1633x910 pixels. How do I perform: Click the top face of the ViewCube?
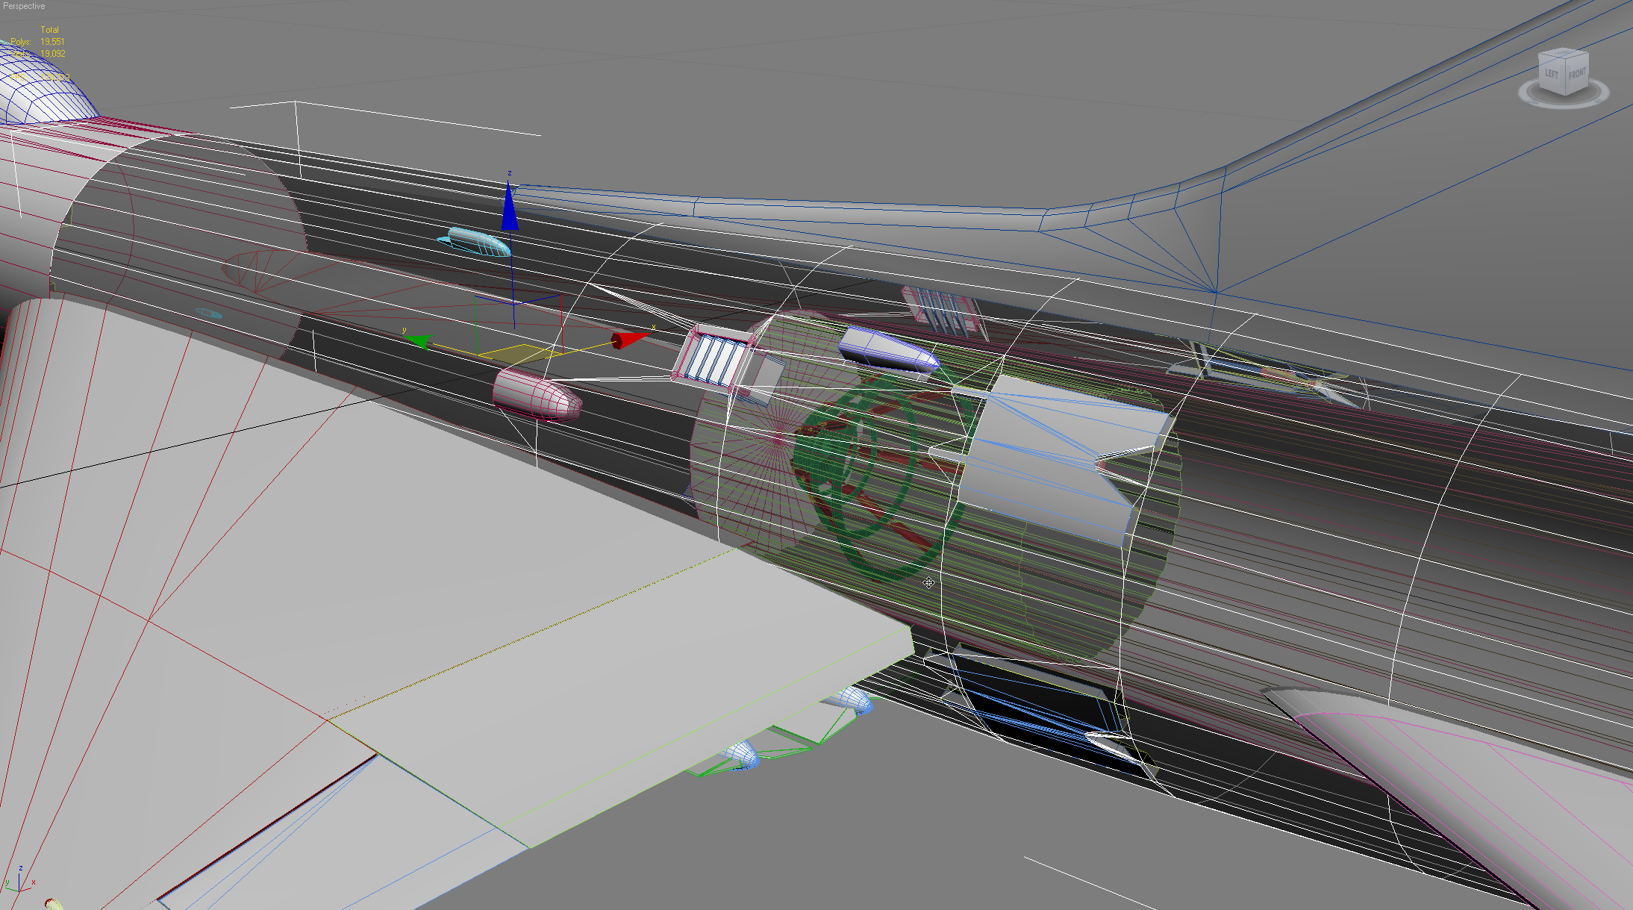[1564, 54]
